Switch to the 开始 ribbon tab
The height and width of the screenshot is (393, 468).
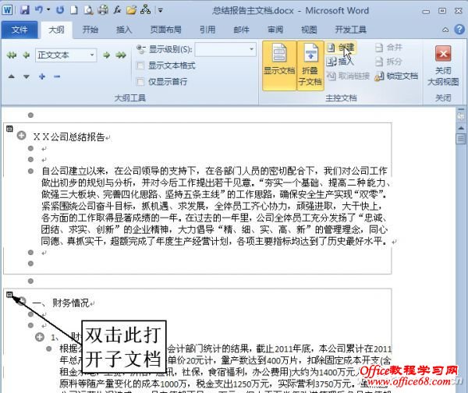[x=90, y=30]
